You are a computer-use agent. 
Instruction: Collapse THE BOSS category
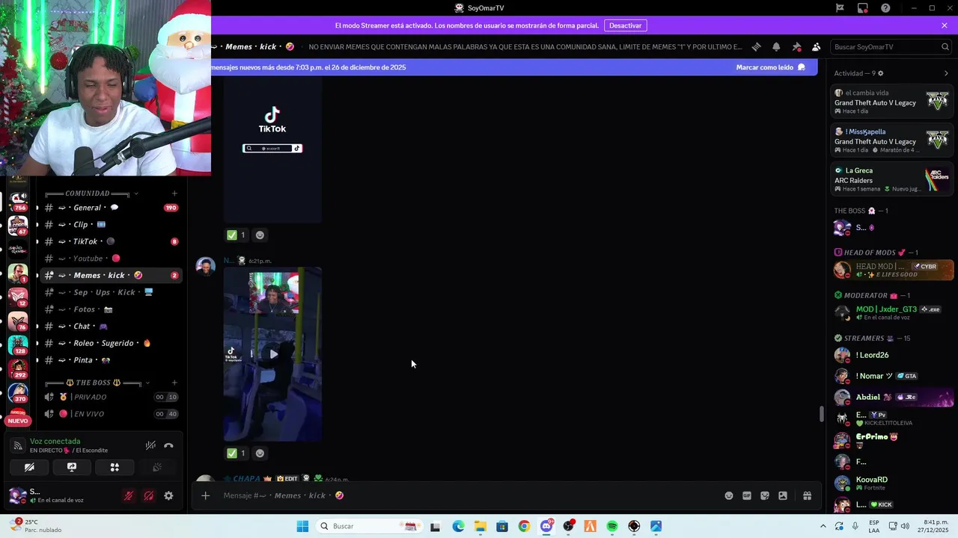(94, 383)
